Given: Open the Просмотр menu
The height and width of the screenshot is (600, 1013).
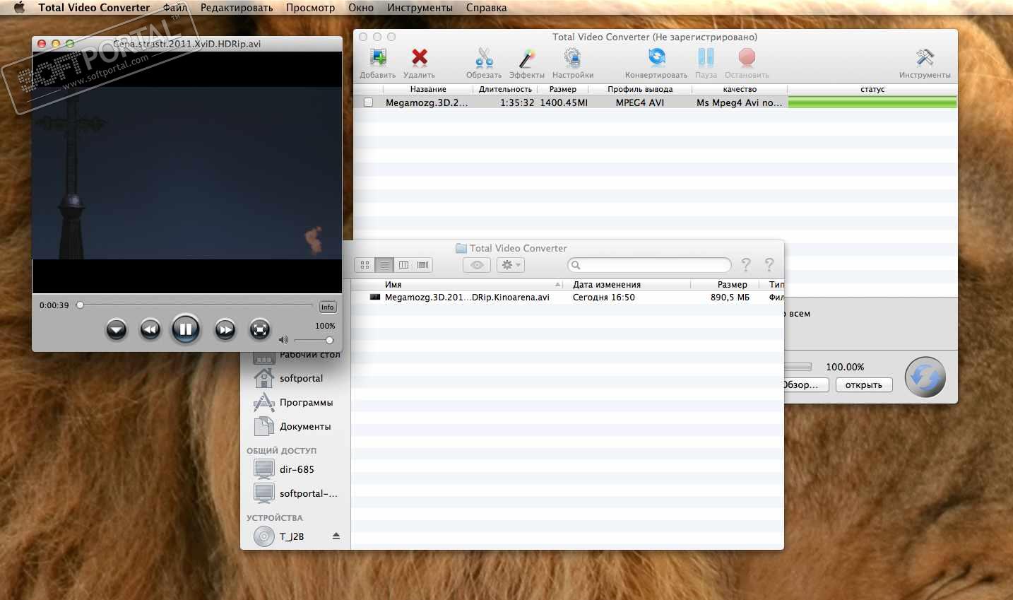Looking at the screenshot, I should [311, 8].
